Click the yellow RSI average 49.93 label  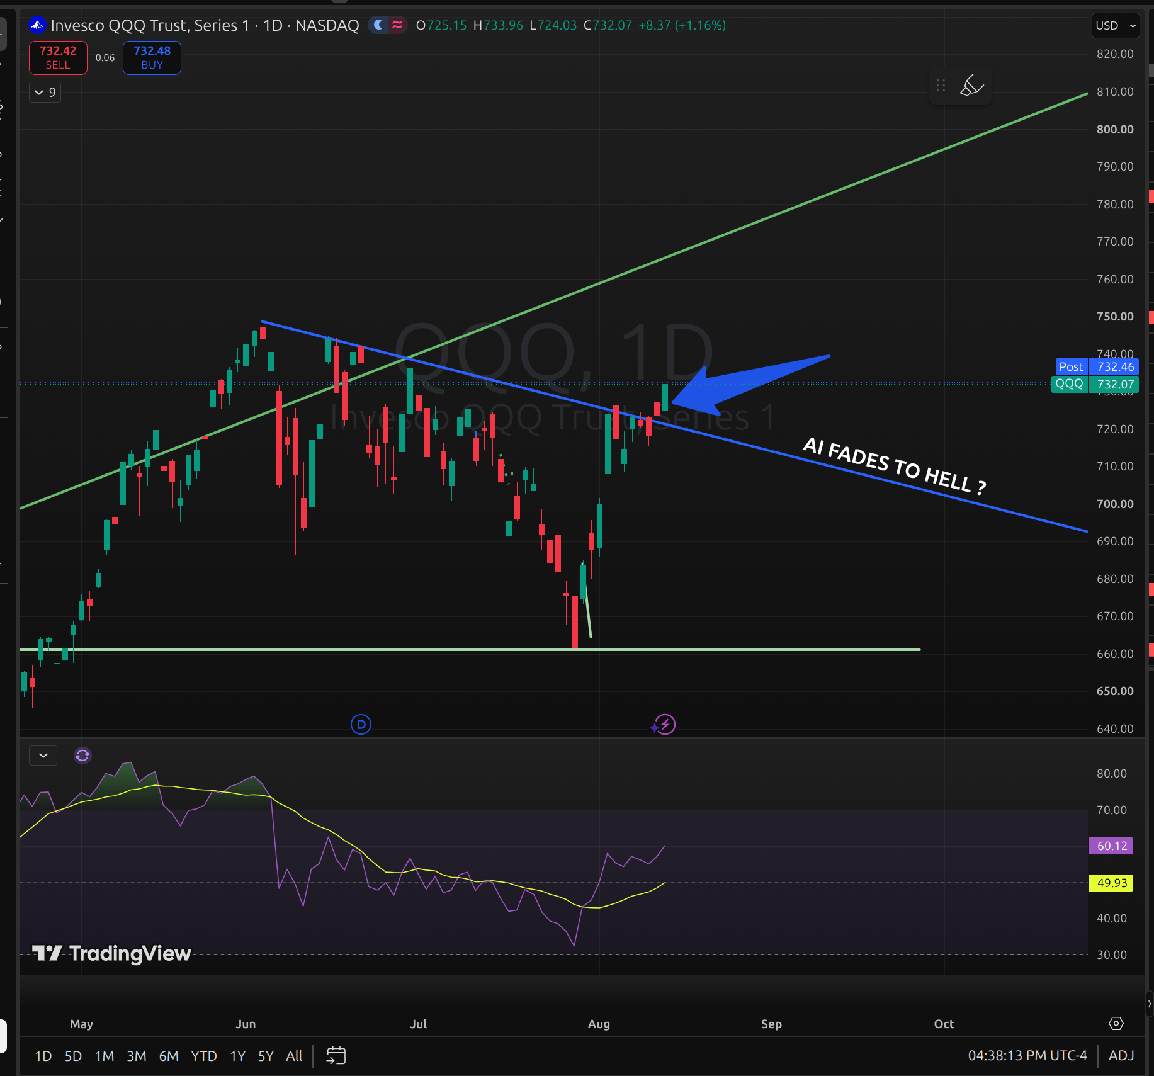point(1111,883)
